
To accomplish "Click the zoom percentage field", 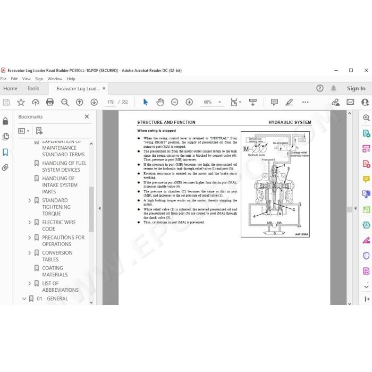I will coord(208,102).
